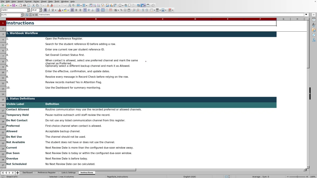Toggle Wrap Text button
The height and width of the screenshot is (178, 317).
(98, 10)
